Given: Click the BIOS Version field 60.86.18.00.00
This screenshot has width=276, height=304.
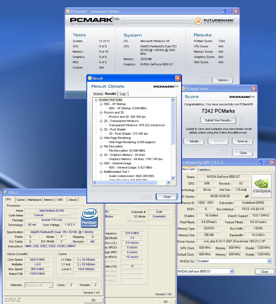Looking at the screenshot, I should point(220,196).
